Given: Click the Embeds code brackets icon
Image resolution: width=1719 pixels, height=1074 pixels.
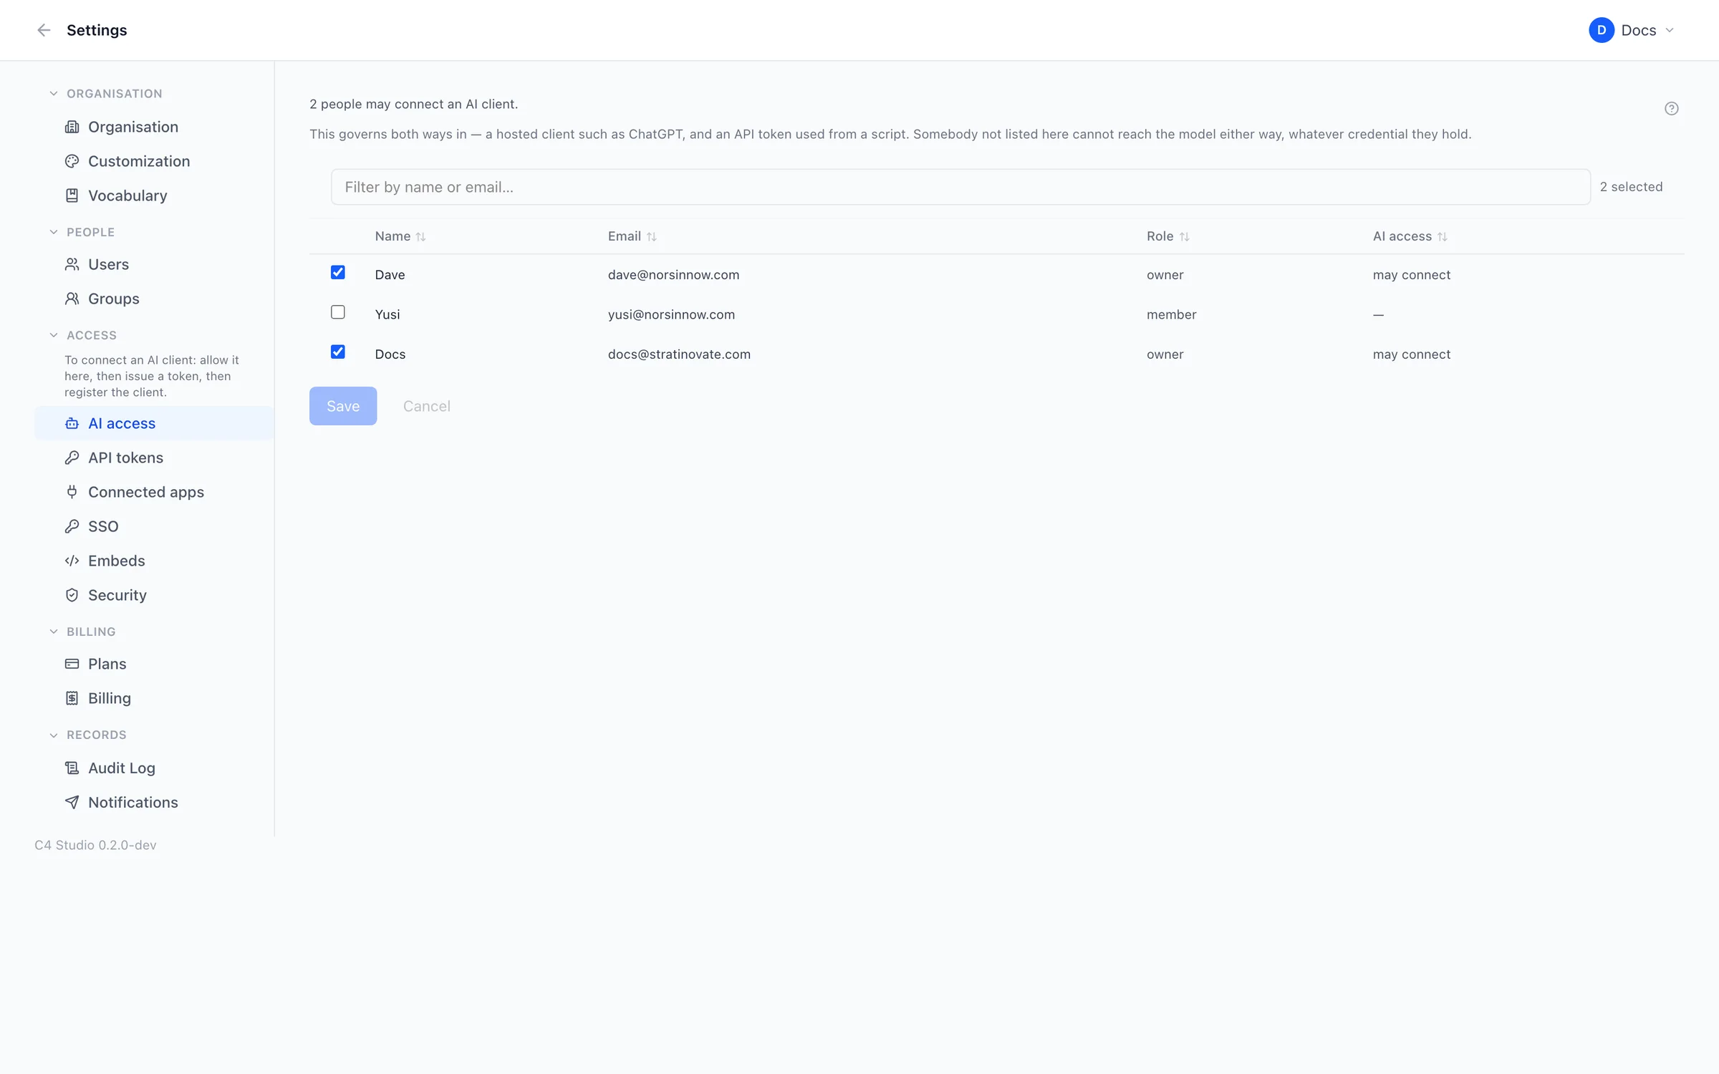Looking at the screenshot, I should (x=72, y=561).
